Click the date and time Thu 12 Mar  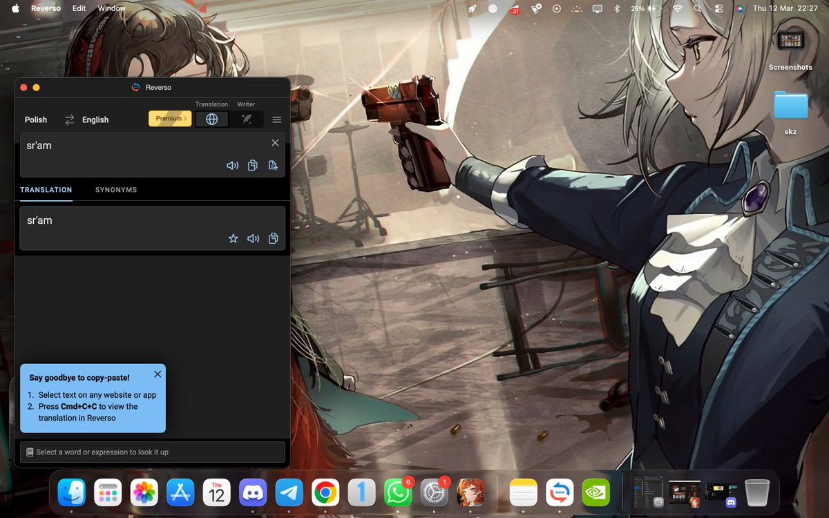click(x=785, y=8)
